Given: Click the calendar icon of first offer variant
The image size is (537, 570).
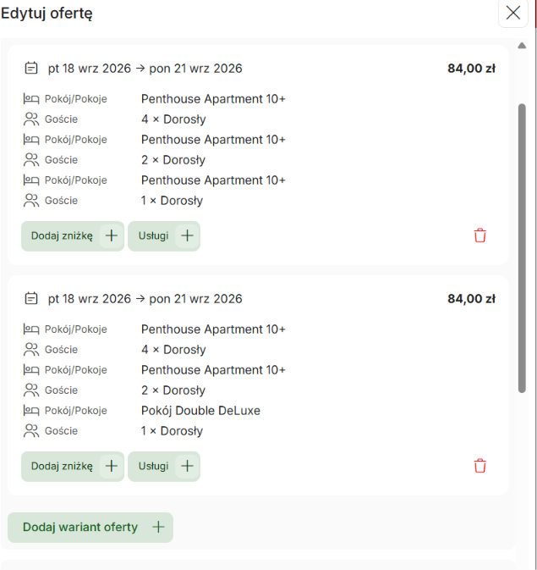Looking at the screenshot, I should [x=31, y=68].
